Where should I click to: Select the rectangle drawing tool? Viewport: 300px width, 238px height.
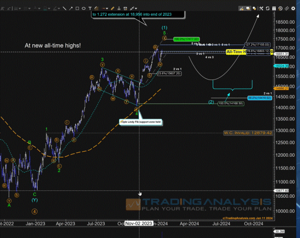tap(77, 8)
